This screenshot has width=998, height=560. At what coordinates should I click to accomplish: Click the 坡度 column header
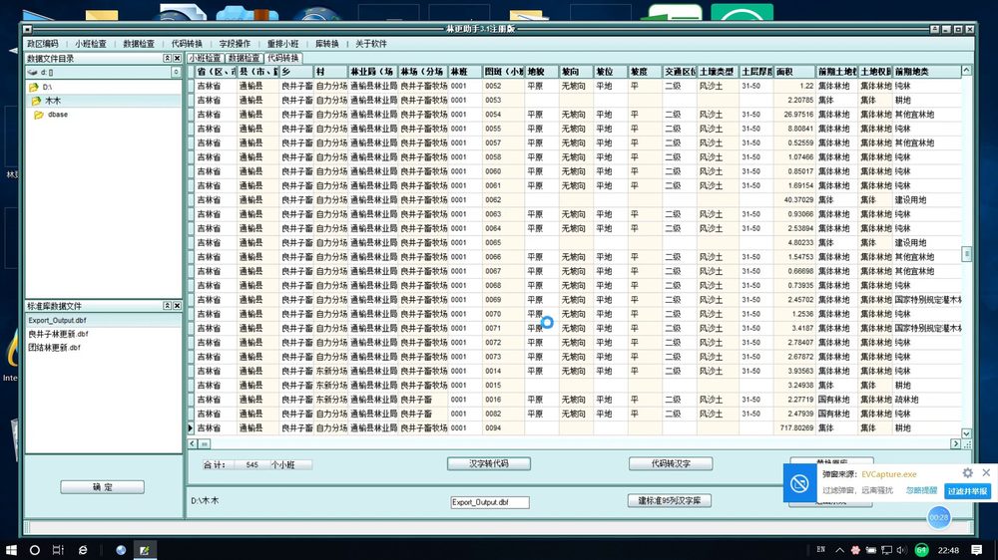645,71
